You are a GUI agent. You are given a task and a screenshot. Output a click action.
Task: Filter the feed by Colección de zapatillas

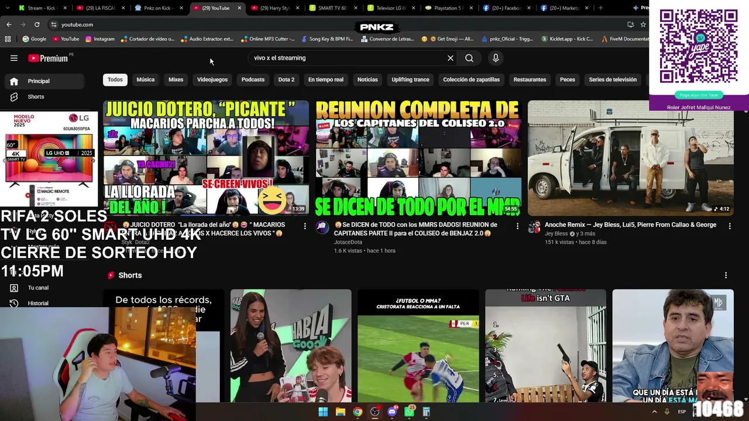472,80
